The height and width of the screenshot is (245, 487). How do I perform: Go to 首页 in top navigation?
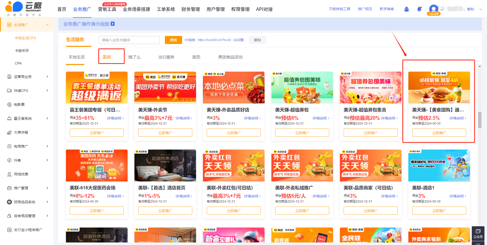tap(62, 9)
